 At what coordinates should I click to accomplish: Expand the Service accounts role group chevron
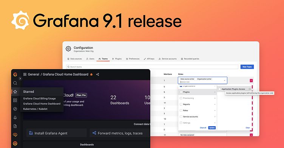(215, 117)
